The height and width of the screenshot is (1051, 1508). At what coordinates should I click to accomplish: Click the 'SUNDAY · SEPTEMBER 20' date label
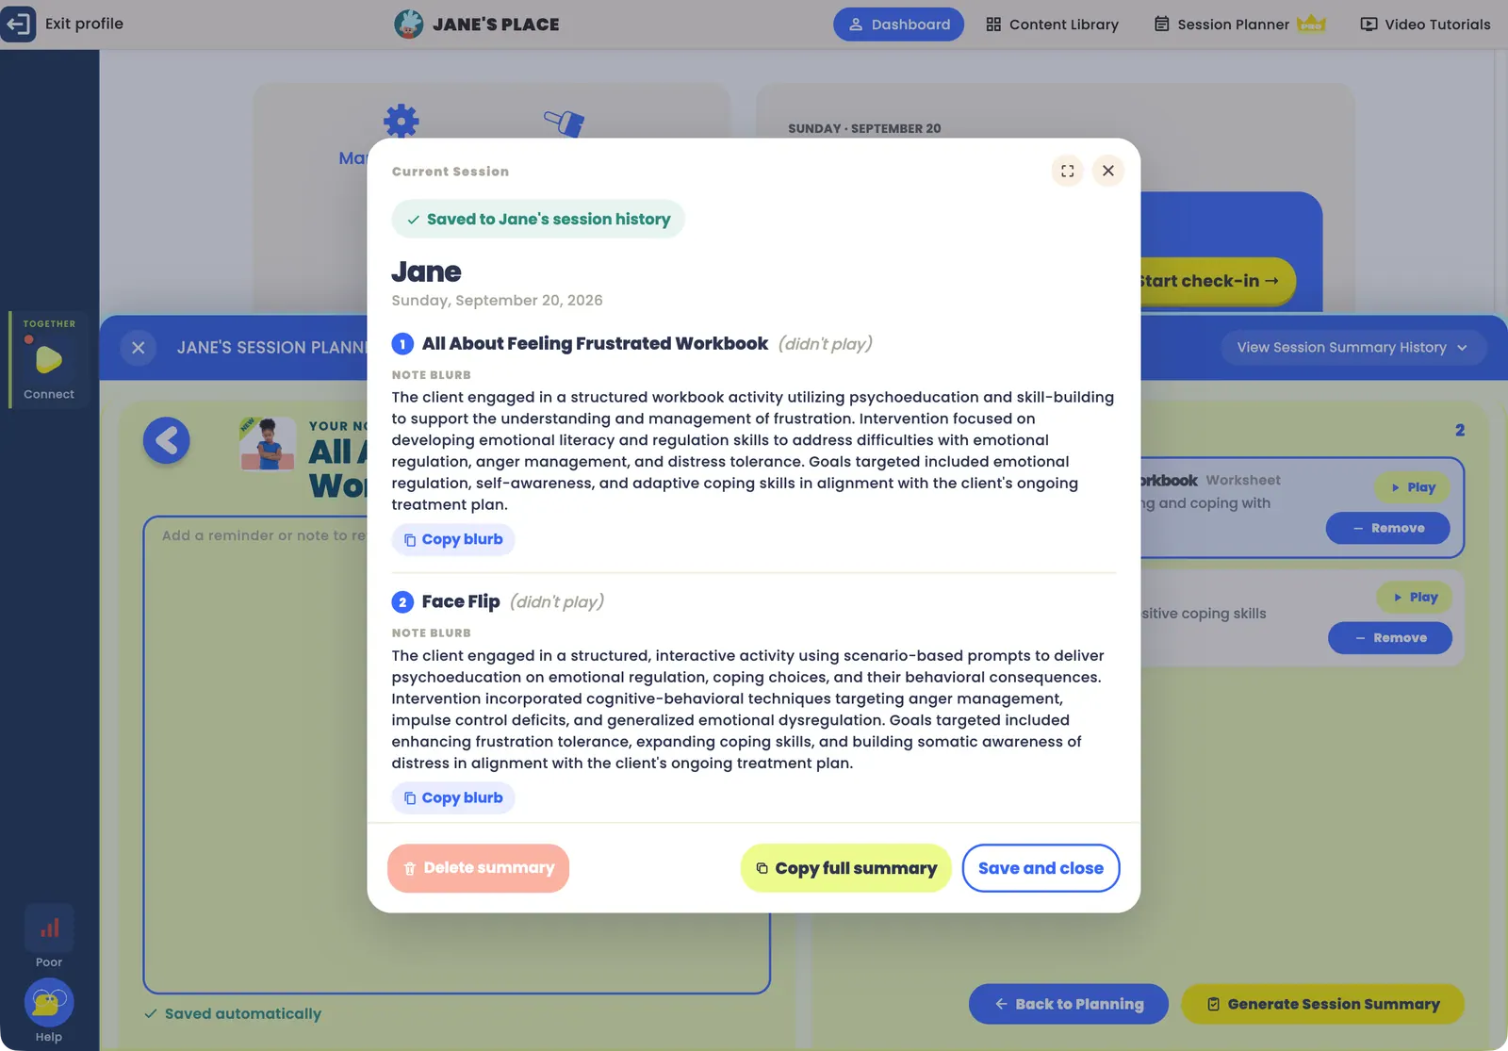point(864,128)
